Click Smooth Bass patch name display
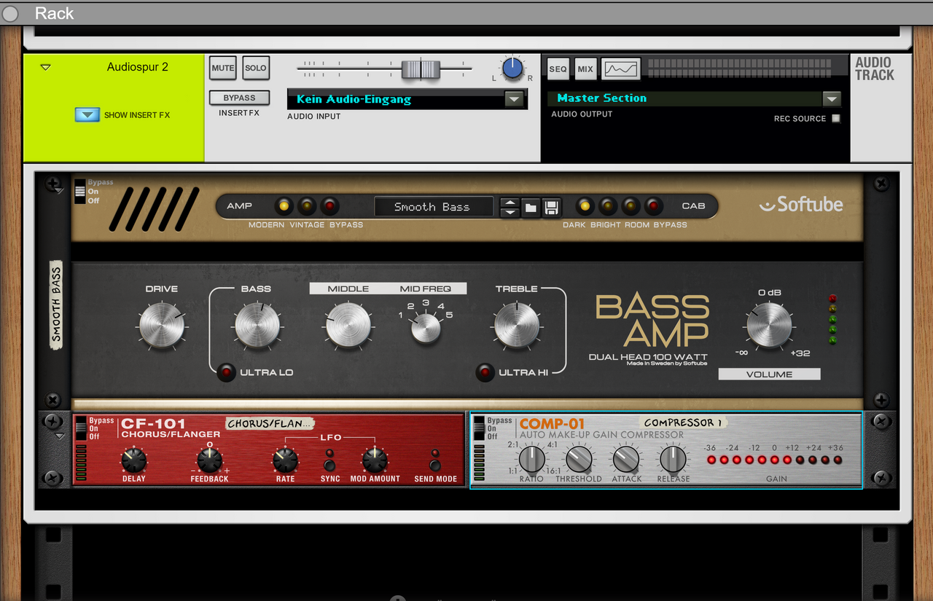This screenshot has height=601, width=933. coord(433,207)
